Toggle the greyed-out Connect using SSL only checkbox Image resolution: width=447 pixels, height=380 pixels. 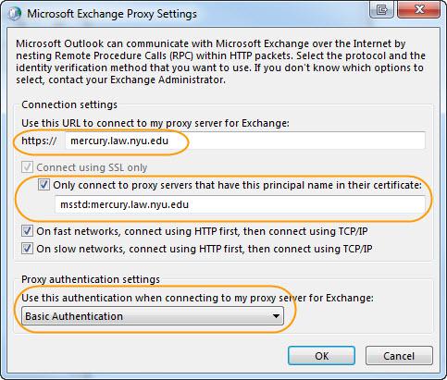pyautogui.click(x=27, y=167)
